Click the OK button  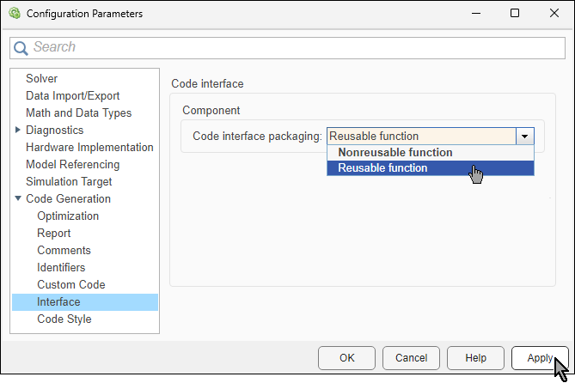pos(346,358)
